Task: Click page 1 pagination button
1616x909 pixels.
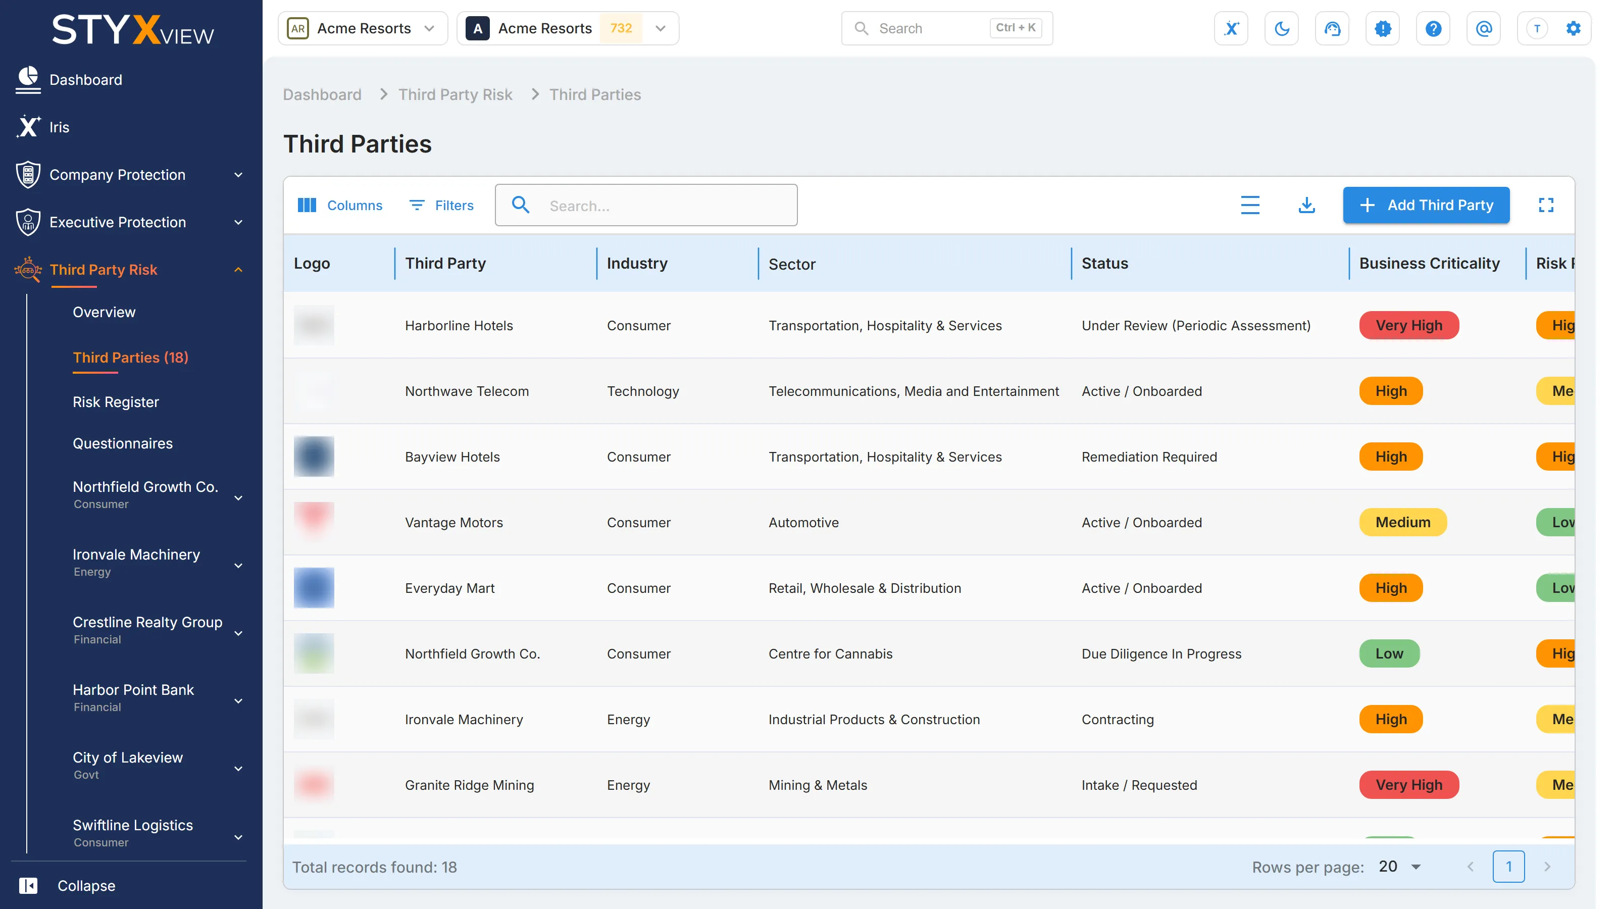Action: pyautogui.click(x=1508, y=867)
